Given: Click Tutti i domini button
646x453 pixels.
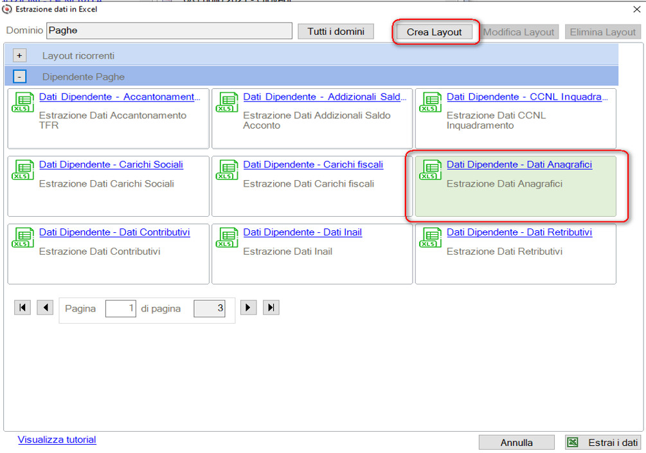Looking at the screenshot, I should (x=336, y=32).
